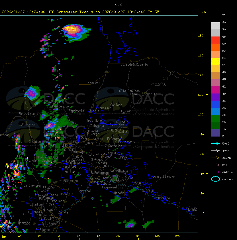
Task: Click the white 30HM arrow in legend
Action: click(x=215, y=150)
